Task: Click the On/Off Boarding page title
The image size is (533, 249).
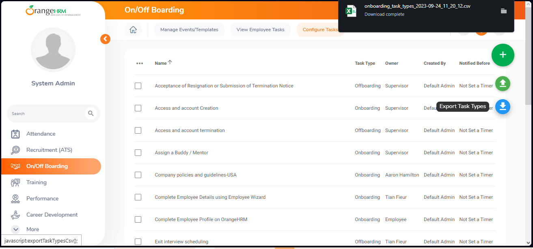Action: coord(154,10)
